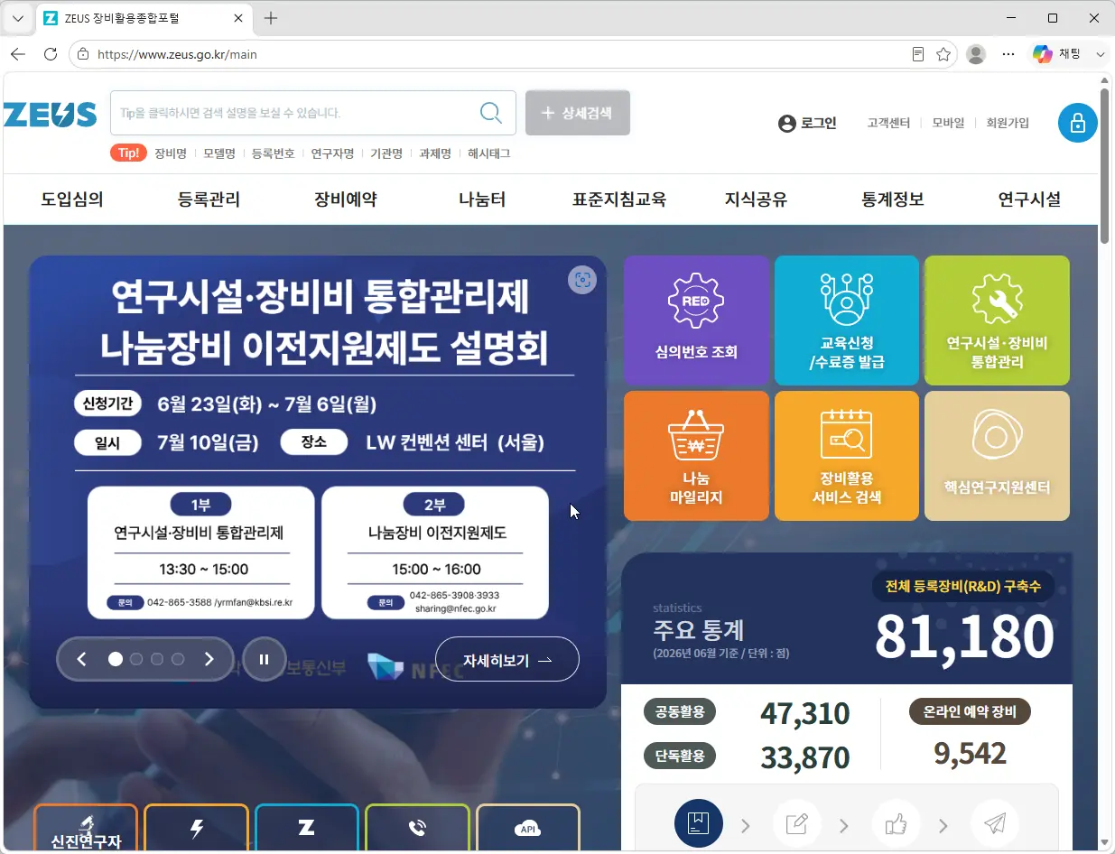Open the reader view icon

[x=918, y=54]
